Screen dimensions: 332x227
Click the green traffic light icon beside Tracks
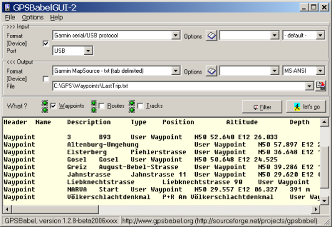(132, 106)
